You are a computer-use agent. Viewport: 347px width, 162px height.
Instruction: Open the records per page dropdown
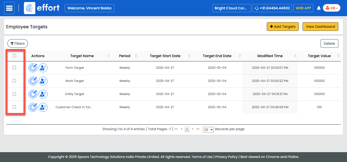[208, 130]
